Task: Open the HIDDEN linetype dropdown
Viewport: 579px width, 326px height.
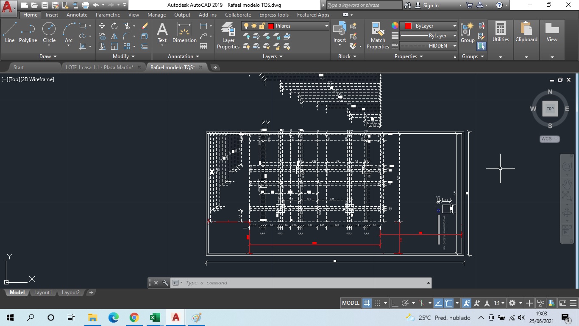Action: (454, 46)
